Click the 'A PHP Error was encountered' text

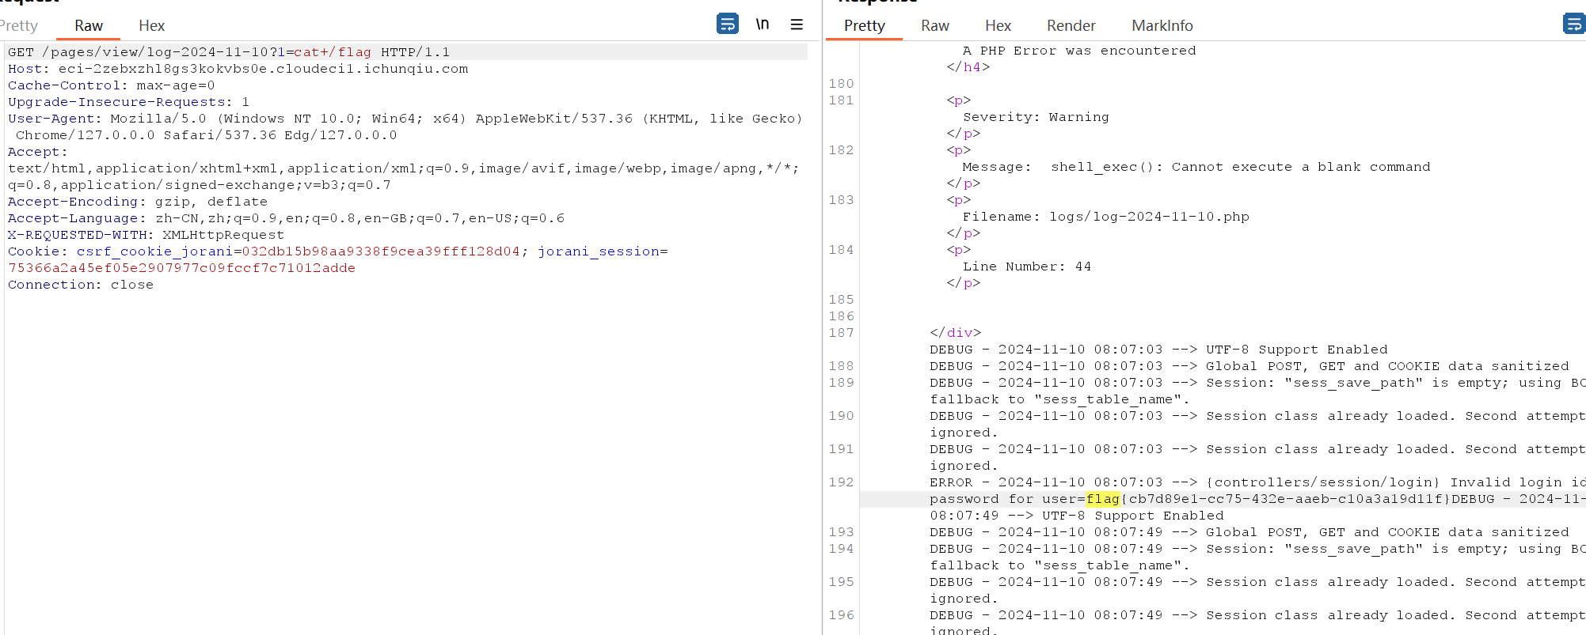click(x=1079, y=51)
